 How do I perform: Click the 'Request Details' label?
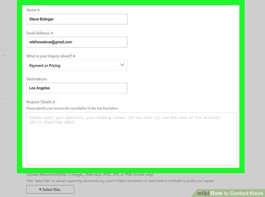[39, 102]
